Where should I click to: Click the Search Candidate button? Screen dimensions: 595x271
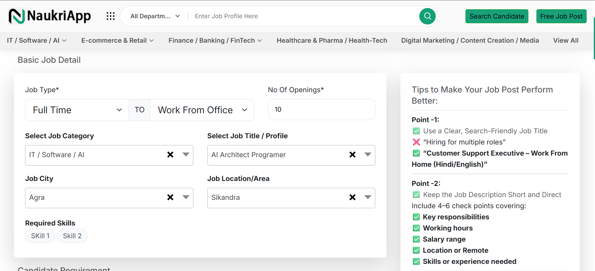point(497,16)
